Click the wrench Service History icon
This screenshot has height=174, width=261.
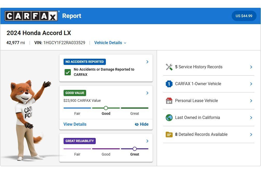(x=169, y=67)
